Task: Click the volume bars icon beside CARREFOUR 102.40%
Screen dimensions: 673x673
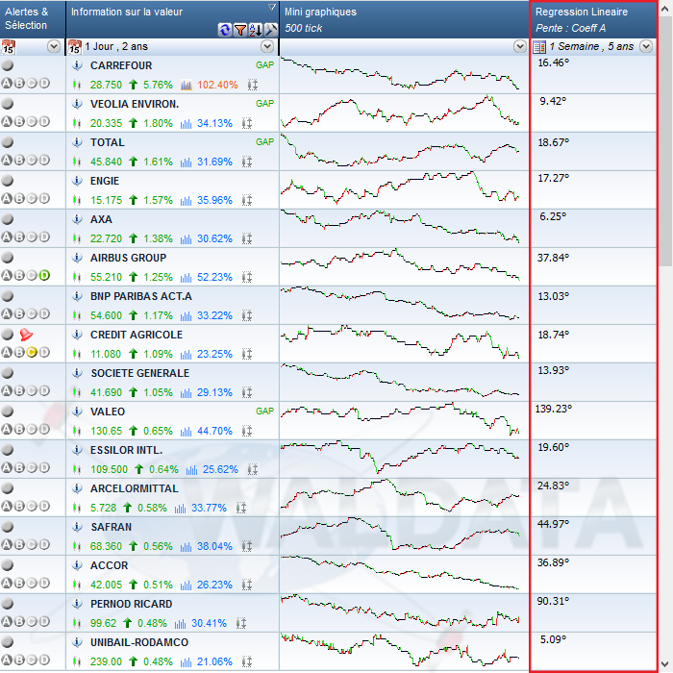Action: click(x=187, y=85)
